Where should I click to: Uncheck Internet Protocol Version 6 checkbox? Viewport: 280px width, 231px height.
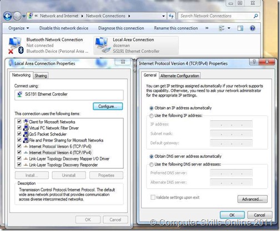click(19, 146)
